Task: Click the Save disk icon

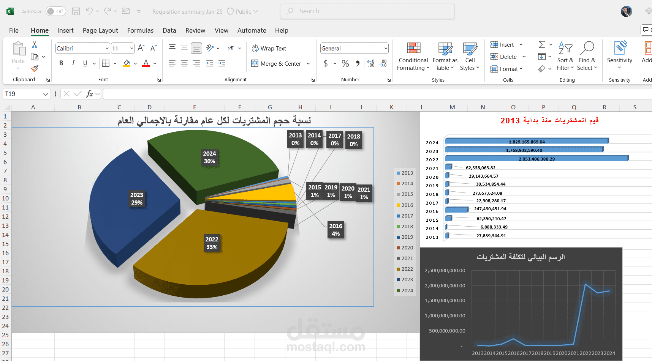Action: coord(76,11)
